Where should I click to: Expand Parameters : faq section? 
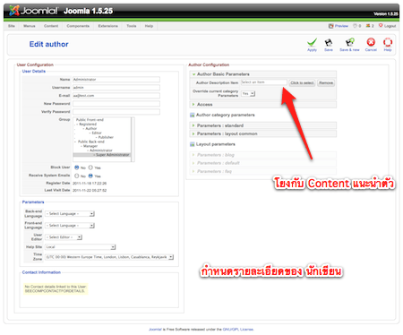click(x=262, y=171)
